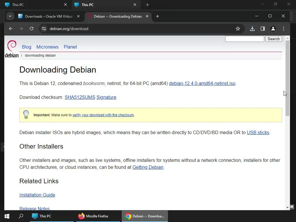Viewport: 296px width, 222px height.
Task: Open the Signature link
Action: (x=106, y=97)
